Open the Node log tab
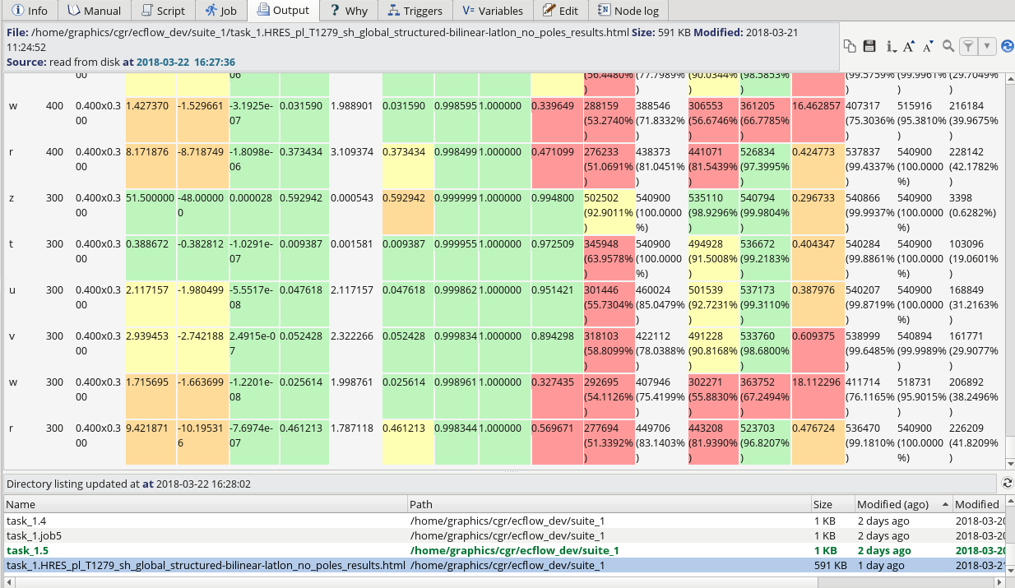This screenshot has width=1015, height=588. pos(629,11)
